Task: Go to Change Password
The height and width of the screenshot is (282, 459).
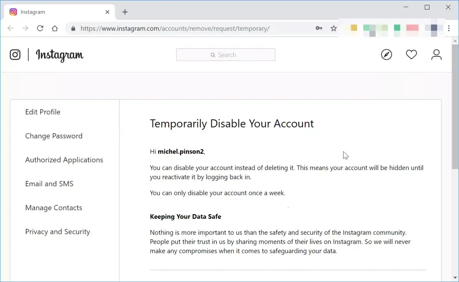Action: (54, 136)
